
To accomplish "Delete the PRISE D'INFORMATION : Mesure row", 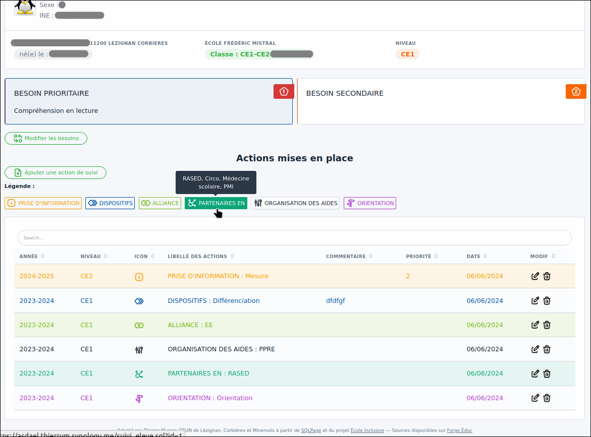I will [547, 276].
